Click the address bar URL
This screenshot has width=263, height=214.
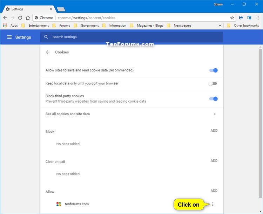click(86, 18)
